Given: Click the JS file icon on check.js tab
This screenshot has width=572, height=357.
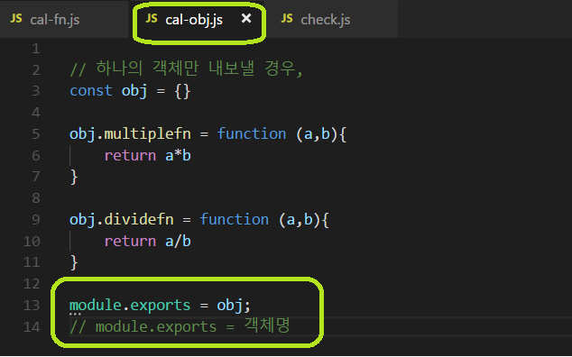Looking at the screenshot, I should tap(287, 19).
